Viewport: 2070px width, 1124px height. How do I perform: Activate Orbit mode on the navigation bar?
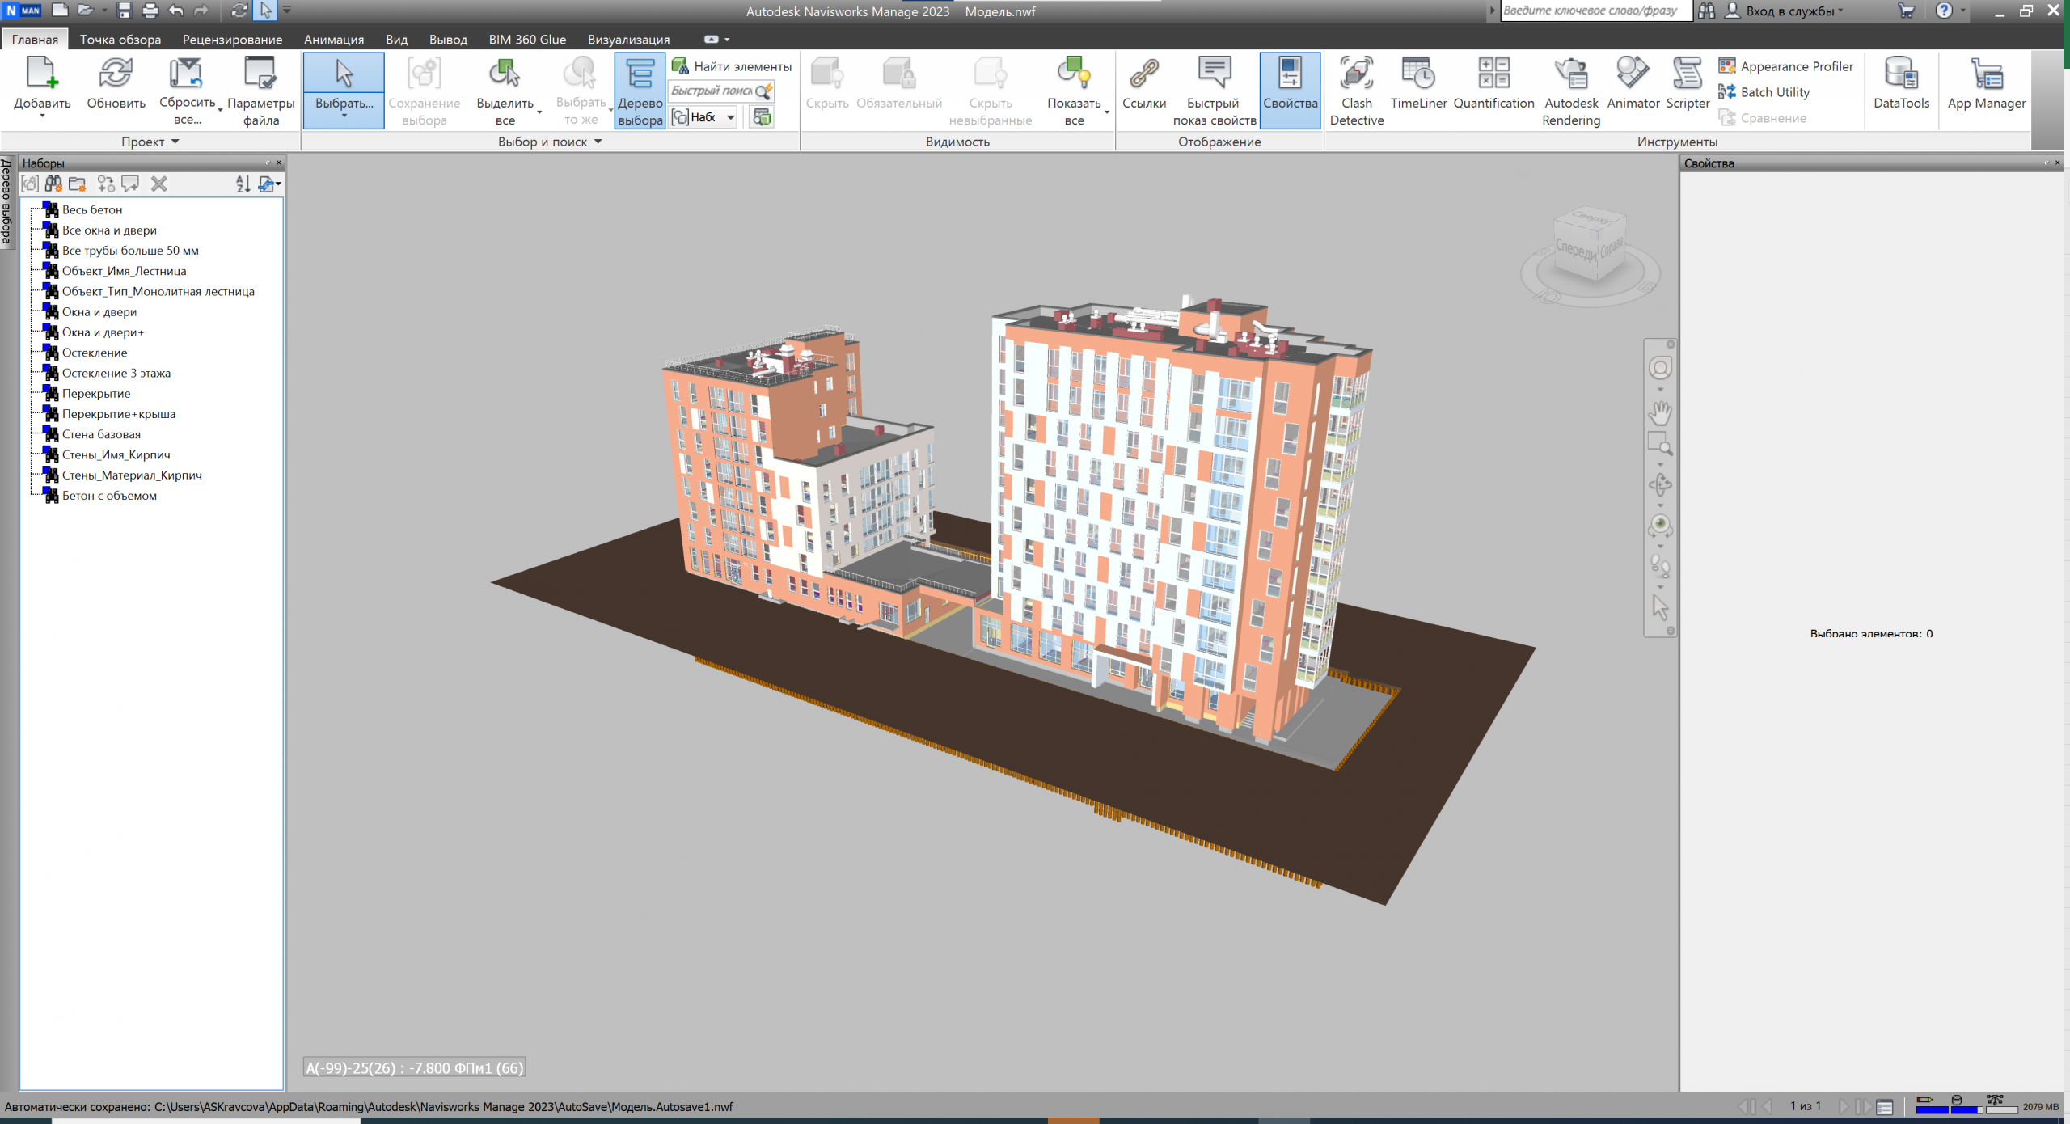[x=1659, y=483]
